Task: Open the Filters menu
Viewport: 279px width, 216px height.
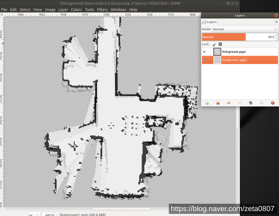Action: [102, 10]
